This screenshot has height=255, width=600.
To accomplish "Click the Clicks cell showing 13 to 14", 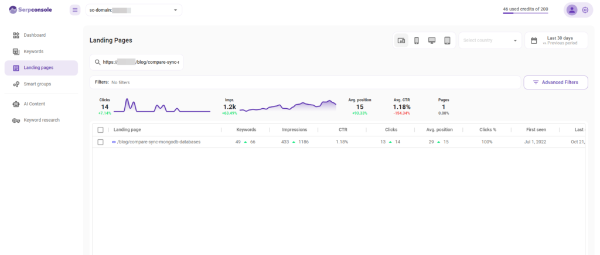I will coord(390,142).
